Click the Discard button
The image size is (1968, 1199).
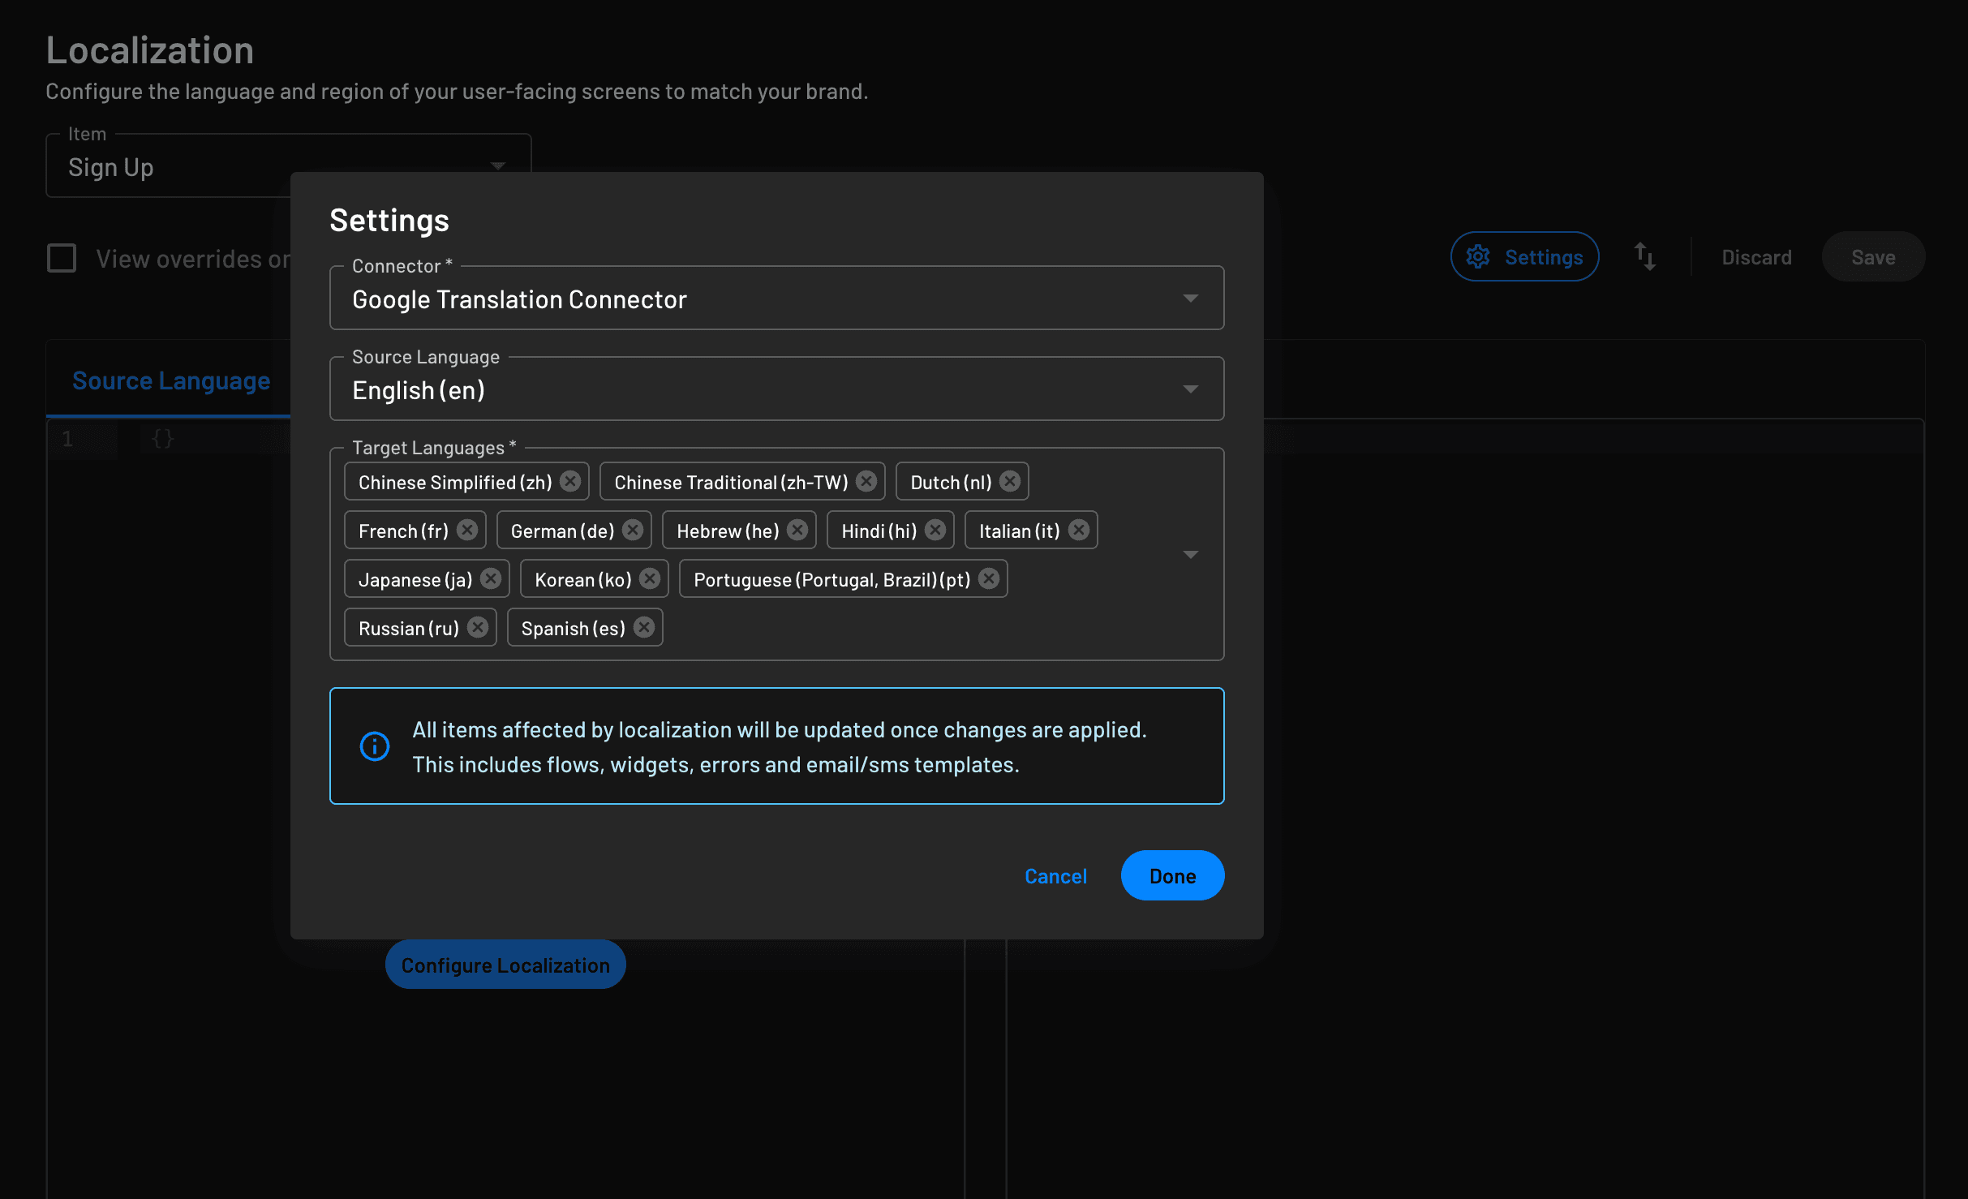click(x=1755, y=256)
